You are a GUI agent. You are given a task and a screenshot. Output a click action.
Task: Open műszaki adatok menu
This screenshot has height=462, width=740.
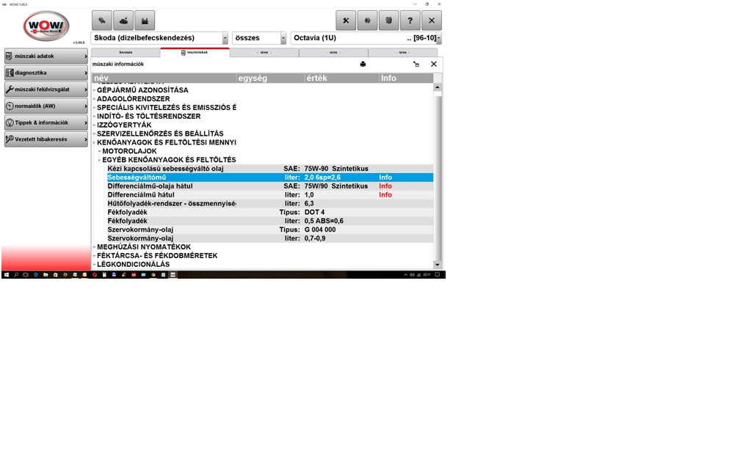[46, 56]
